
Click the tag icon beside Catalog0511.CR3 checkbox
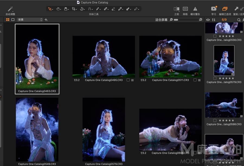click(199, 80)
